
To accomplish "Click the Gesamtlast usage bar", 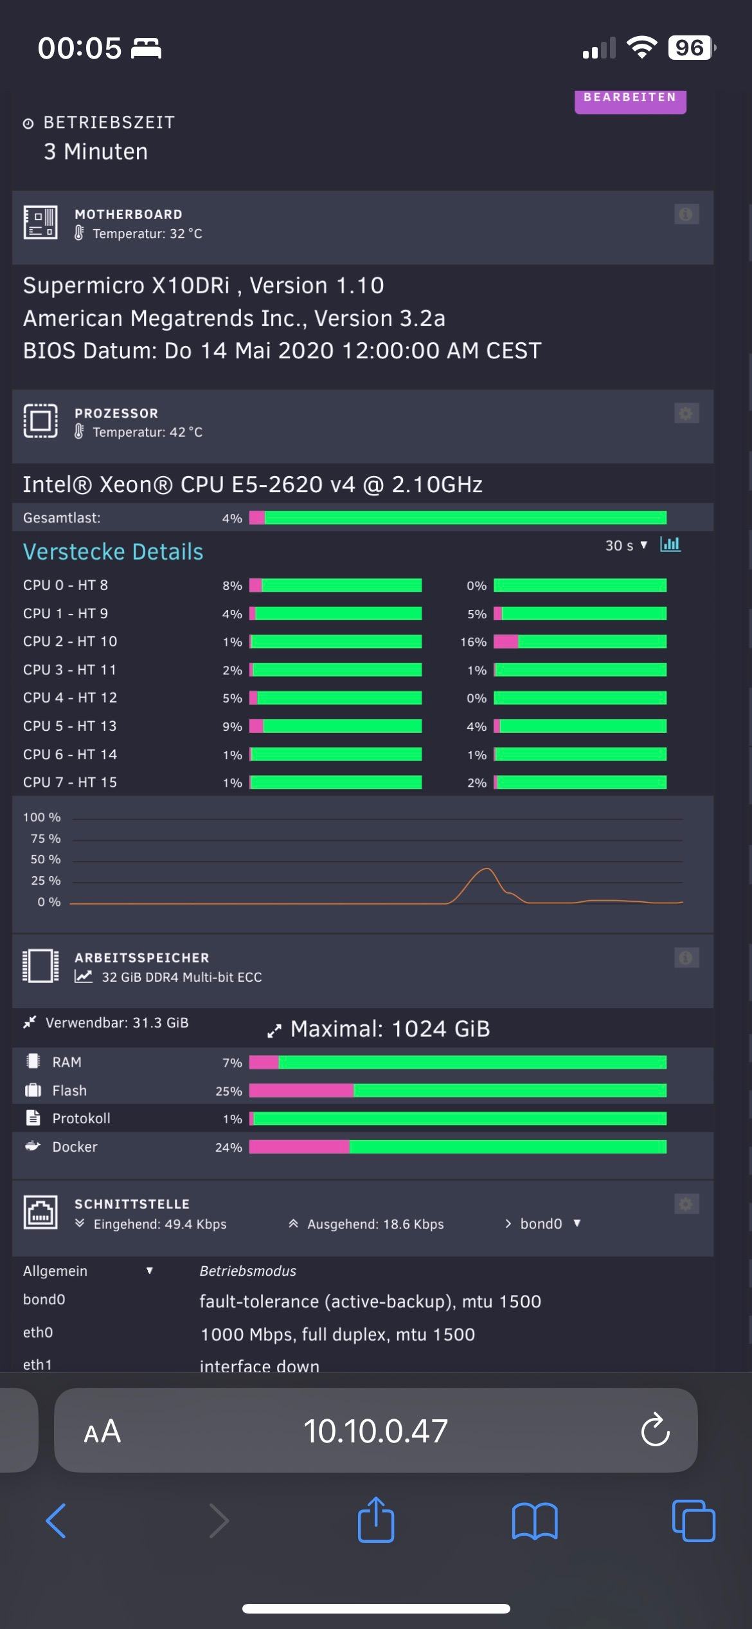I will [458, 518].
